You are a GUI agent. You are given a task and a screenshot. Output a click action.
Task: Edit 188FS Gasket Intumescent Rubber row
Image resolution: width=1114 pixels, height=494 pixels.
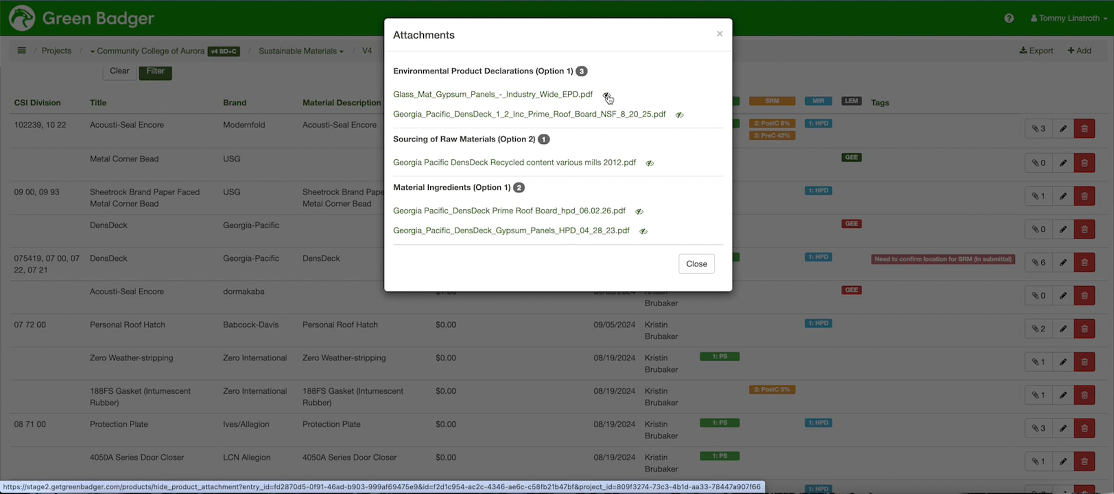[x=1063, y=395]
